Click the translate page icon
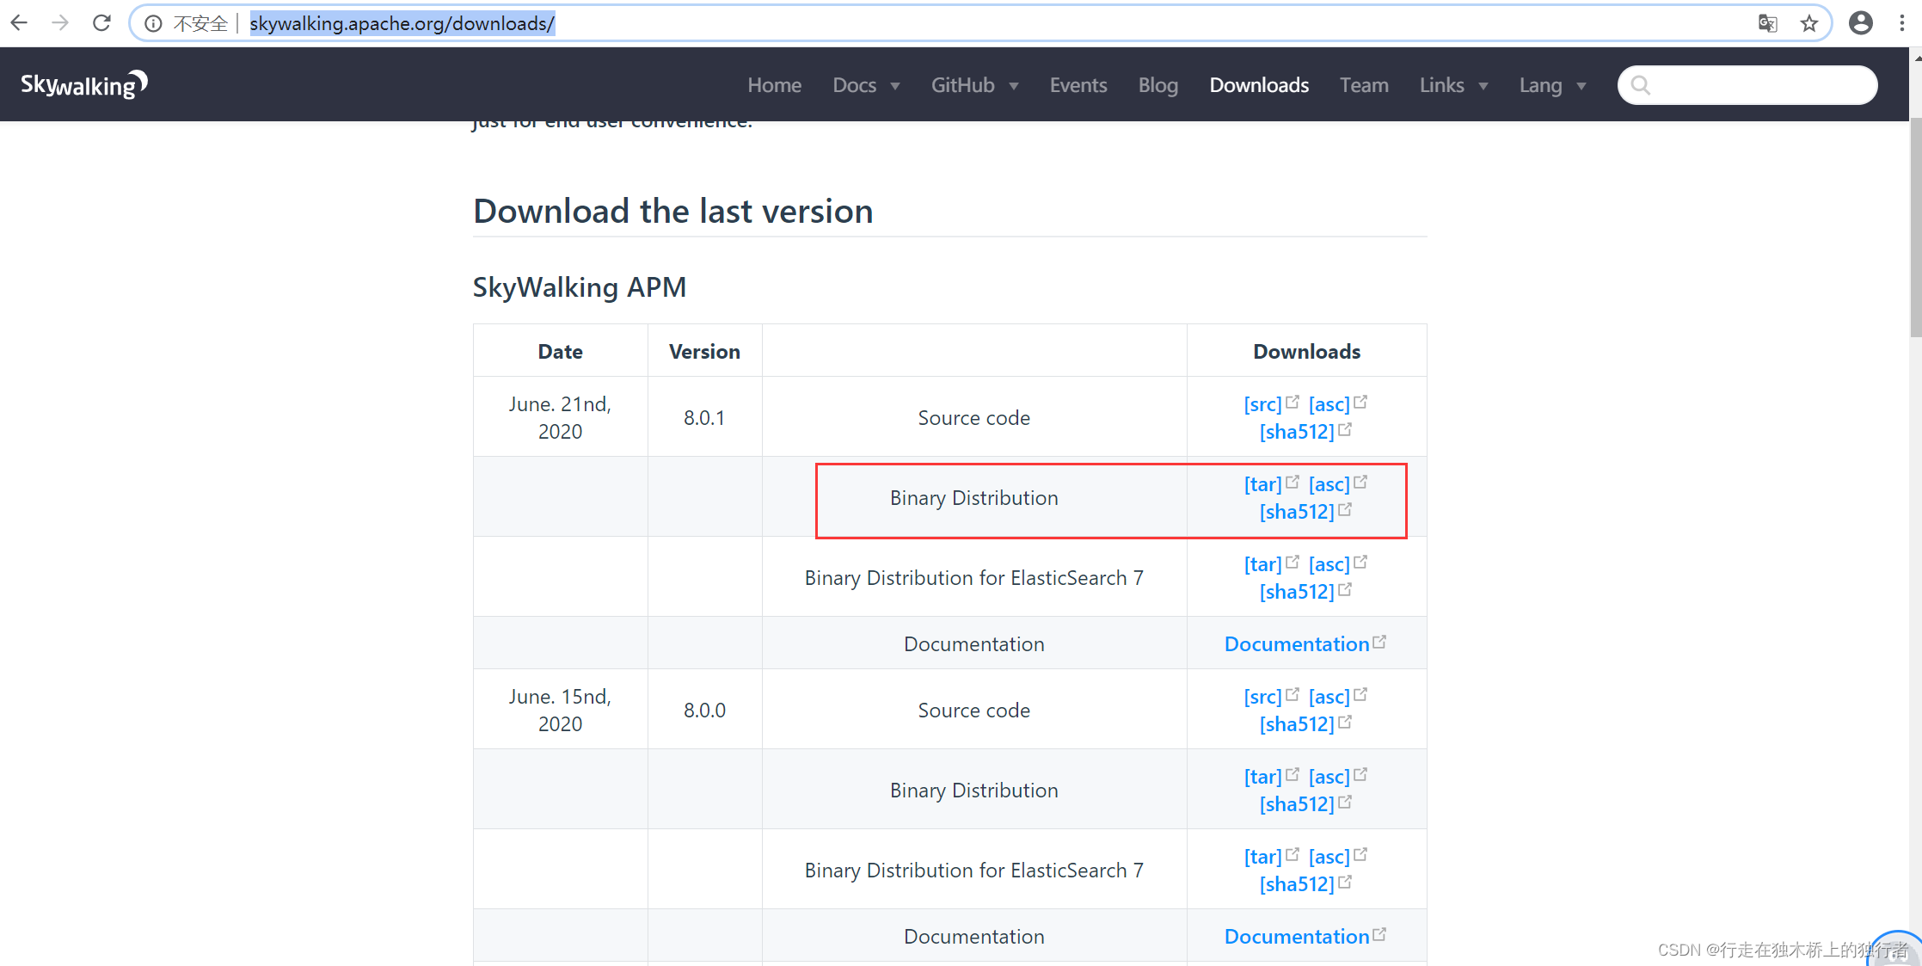 [1767, 23]
